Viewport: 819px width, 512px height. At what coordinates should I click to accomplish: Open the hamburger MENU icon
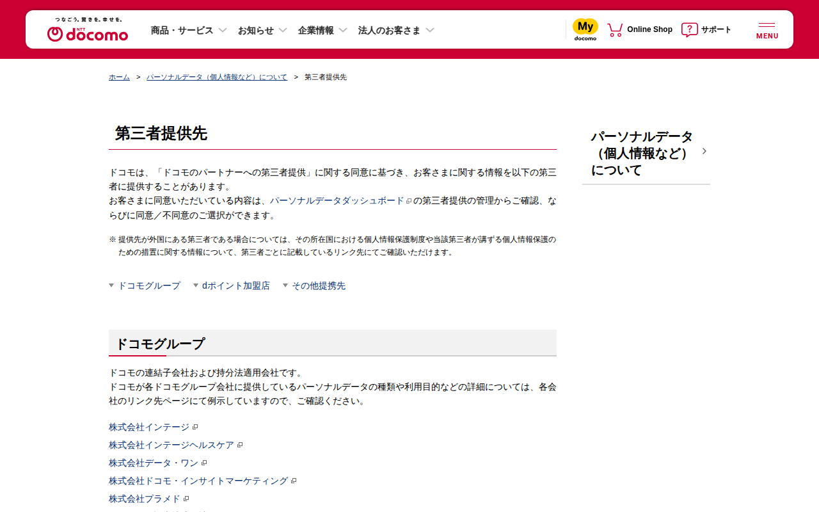click(x=767, y=30)
